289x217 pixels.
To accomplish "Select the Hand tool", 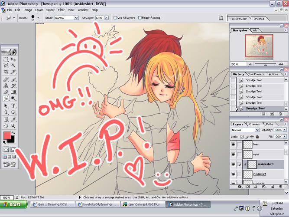I will [6, 126].
